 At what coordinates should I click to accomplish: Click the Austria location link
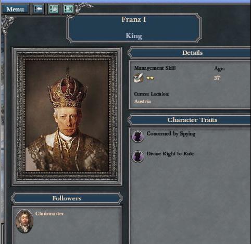(x=143, y=102)
